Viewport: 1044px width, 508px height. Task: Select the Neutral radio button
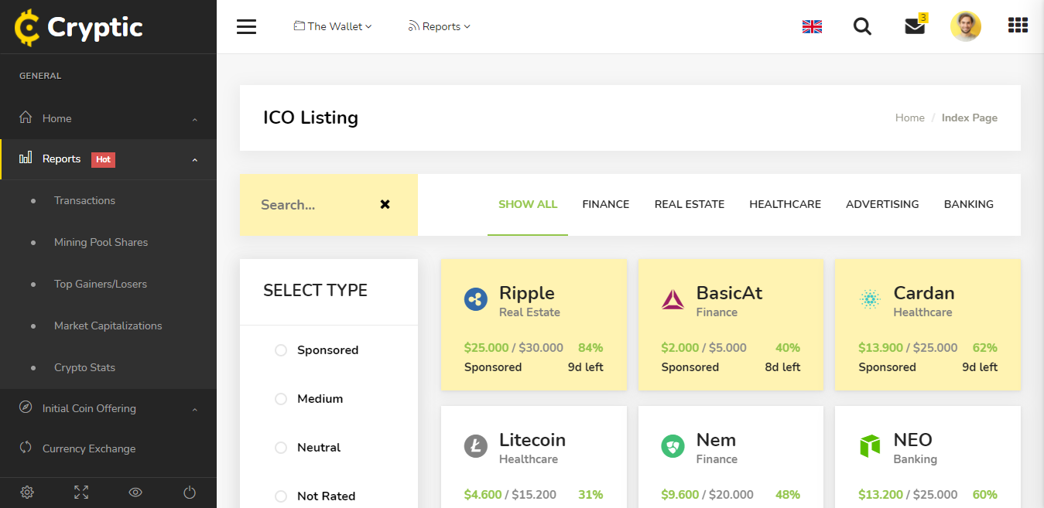[x=281, y=448]
